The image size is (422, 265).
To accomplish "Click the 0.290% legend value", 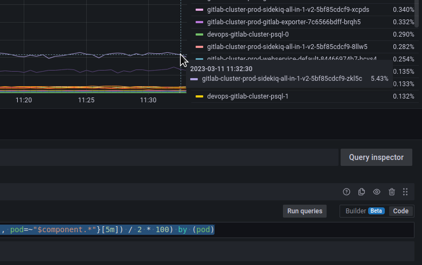I will pos(403,34).
